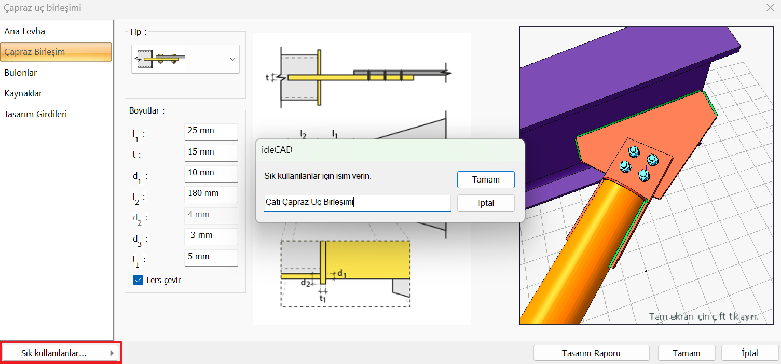Click Tamam in the ideCAD dialog
The width and height of the screenshot is (781, 364).
click(486, 180)
